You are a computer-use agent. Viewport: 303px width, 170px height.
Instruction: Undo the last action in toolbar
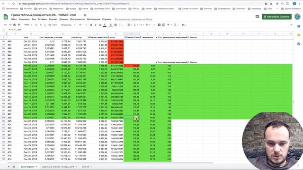tap(5, 25)
